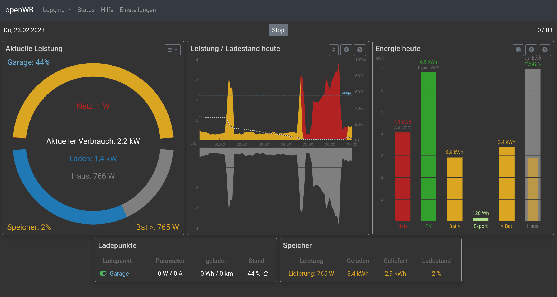
Task: Show next day in Energie heute
Action: (x=545, y=50)
